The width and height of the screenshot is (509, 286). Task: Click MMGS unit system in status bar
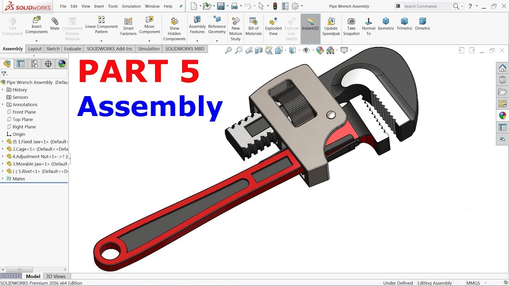473,283
